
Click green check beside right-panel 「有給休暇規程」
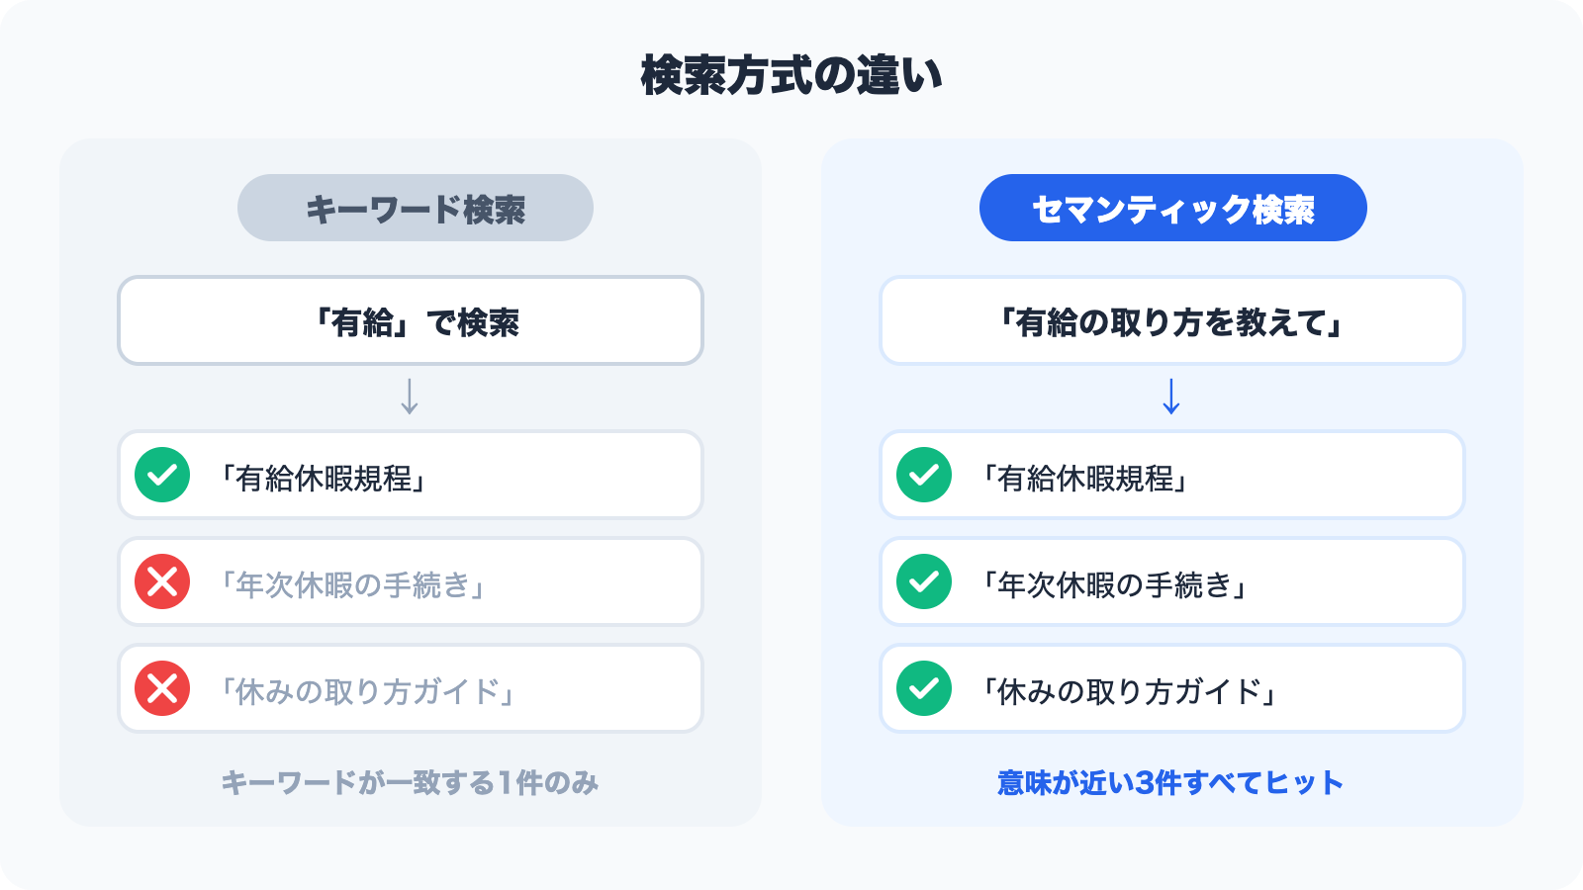pyautogui.click(x=924, y=475)
